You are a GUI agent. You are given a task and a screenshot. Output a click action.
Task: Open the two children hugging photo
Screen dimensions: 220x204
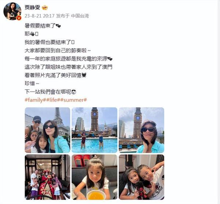tap(142, 177)
